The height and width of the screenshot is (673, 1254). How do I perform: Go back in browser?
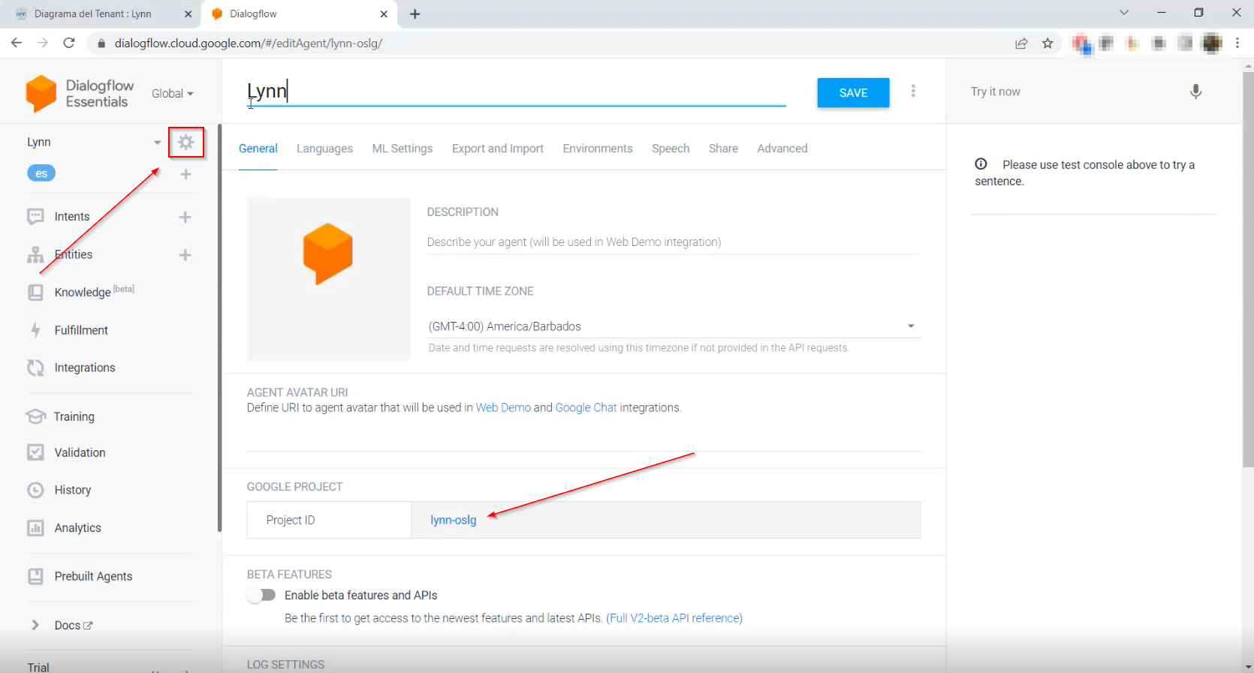(x=17, y=43)
